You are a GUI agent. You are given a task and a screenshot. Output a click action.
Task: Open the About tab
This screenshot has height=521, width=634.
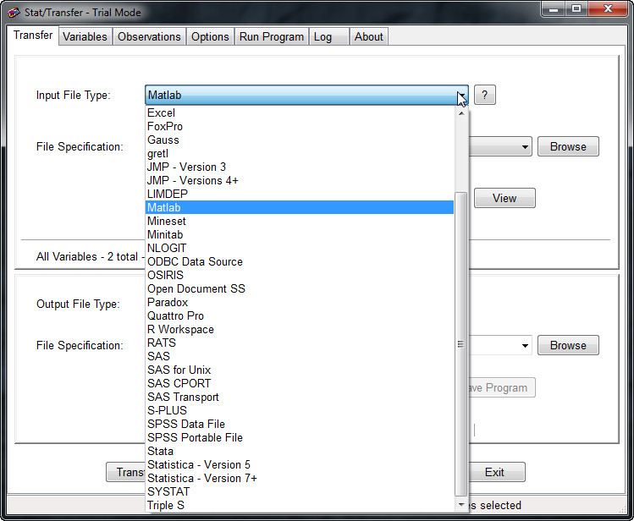pos(369,36)
